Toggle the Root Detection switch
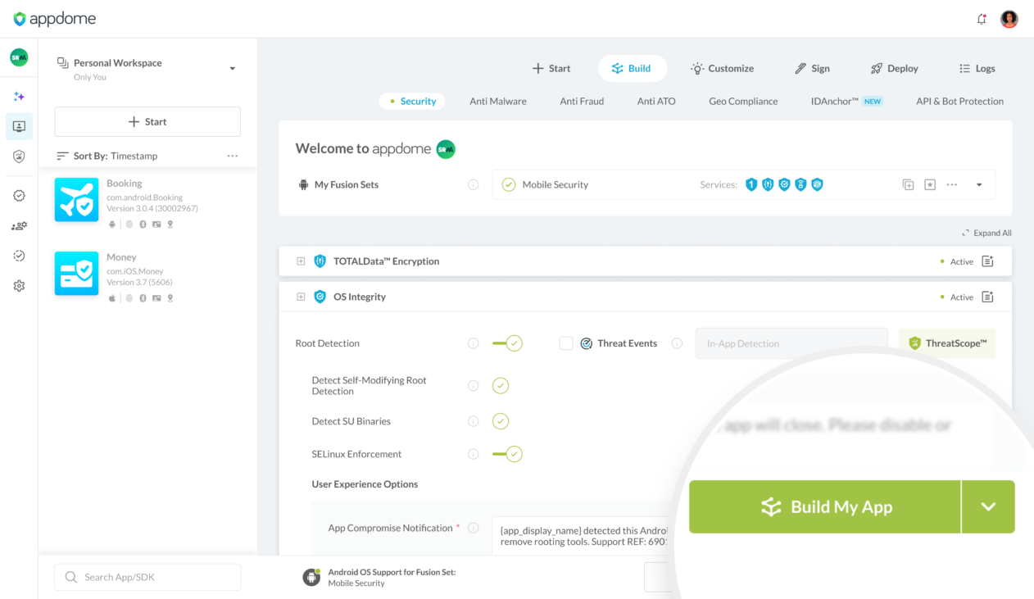This screenshot has width=1034, height=599. 507,343
